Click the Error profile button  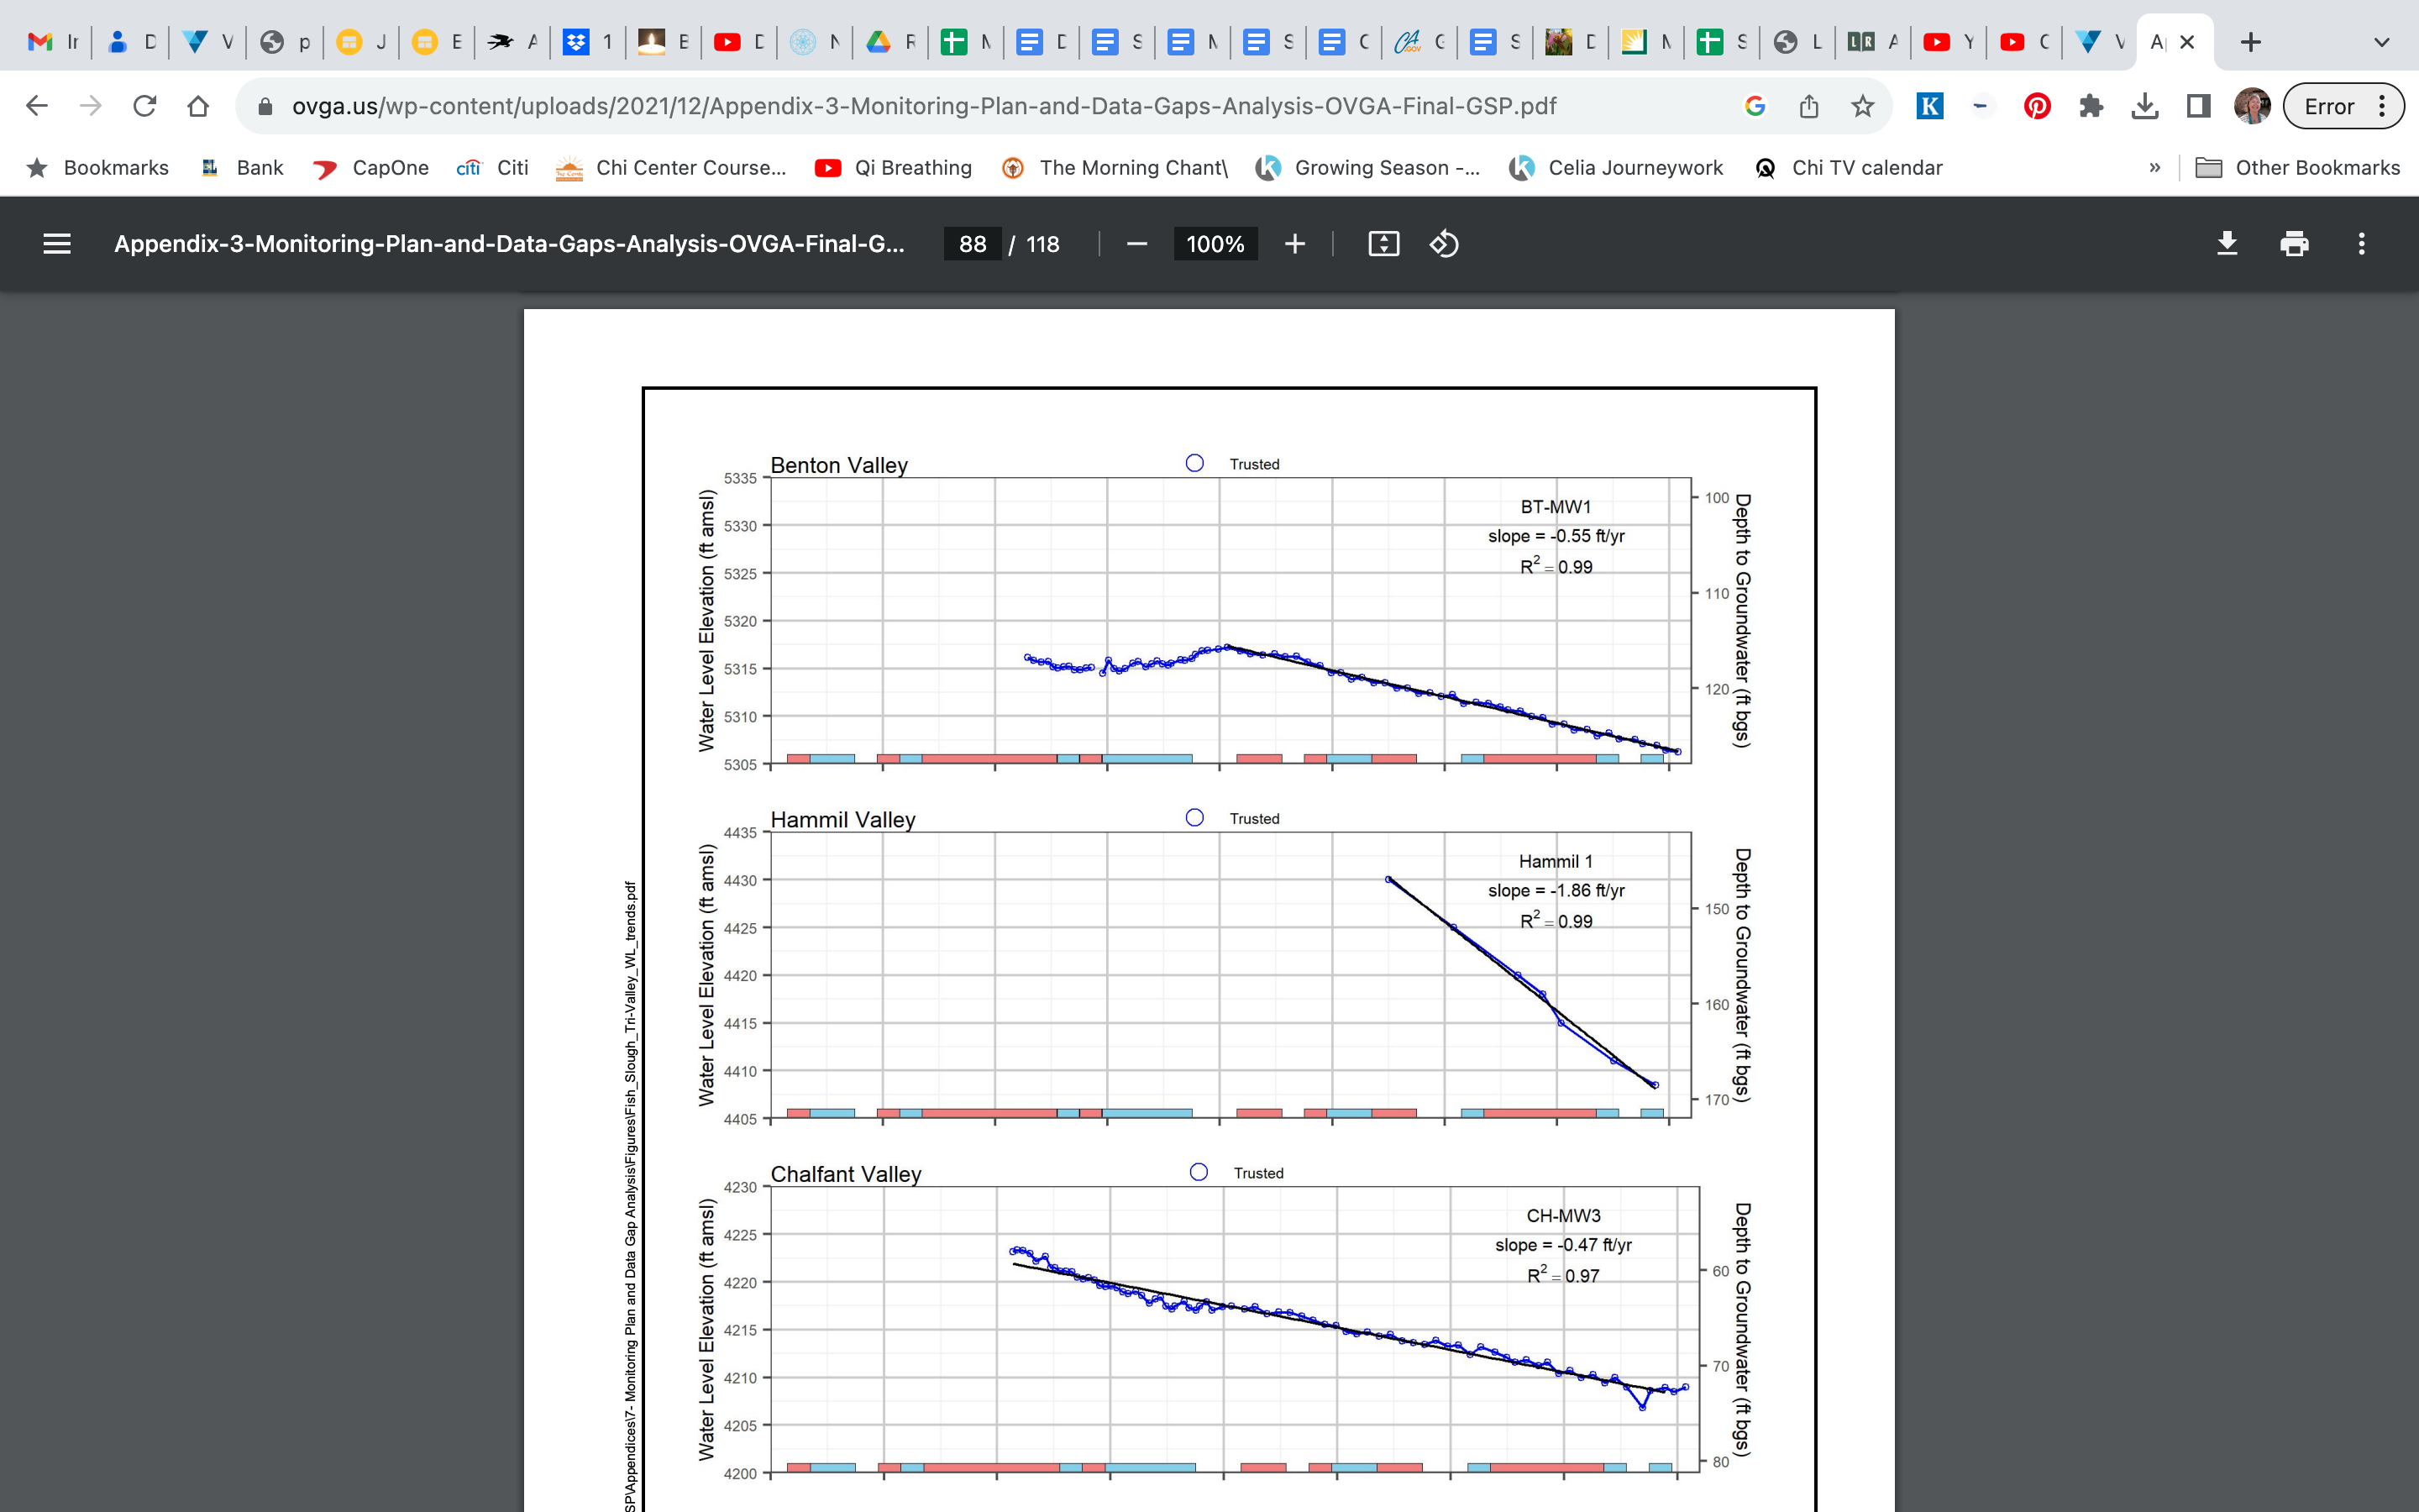pos(2328,106)
